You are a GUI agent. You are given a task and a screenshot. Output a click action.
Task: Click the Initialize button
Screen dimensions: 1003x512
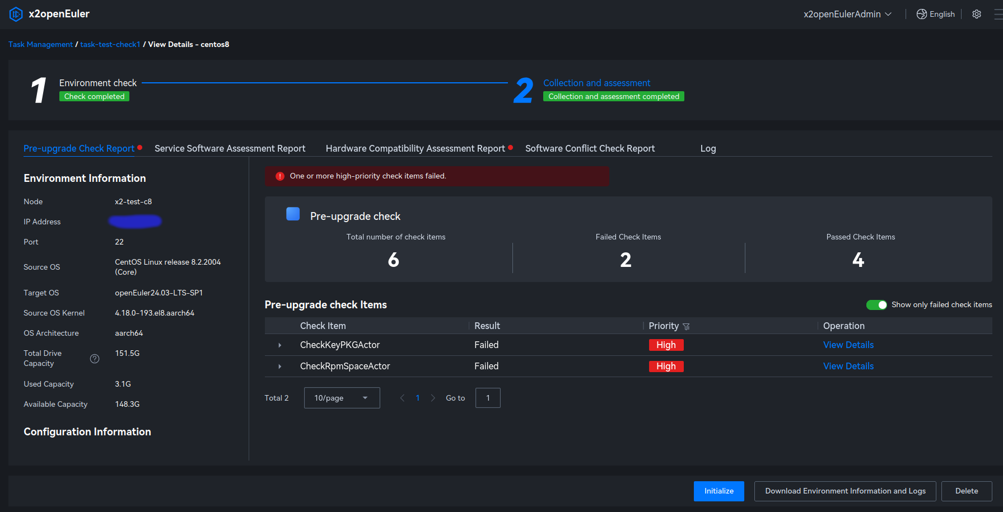click(719, 491)
